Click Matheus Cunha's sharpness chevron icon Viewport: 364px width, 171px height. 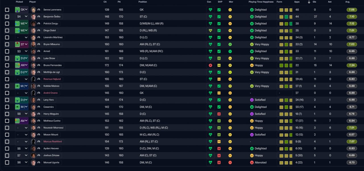(x=219, y=121)
